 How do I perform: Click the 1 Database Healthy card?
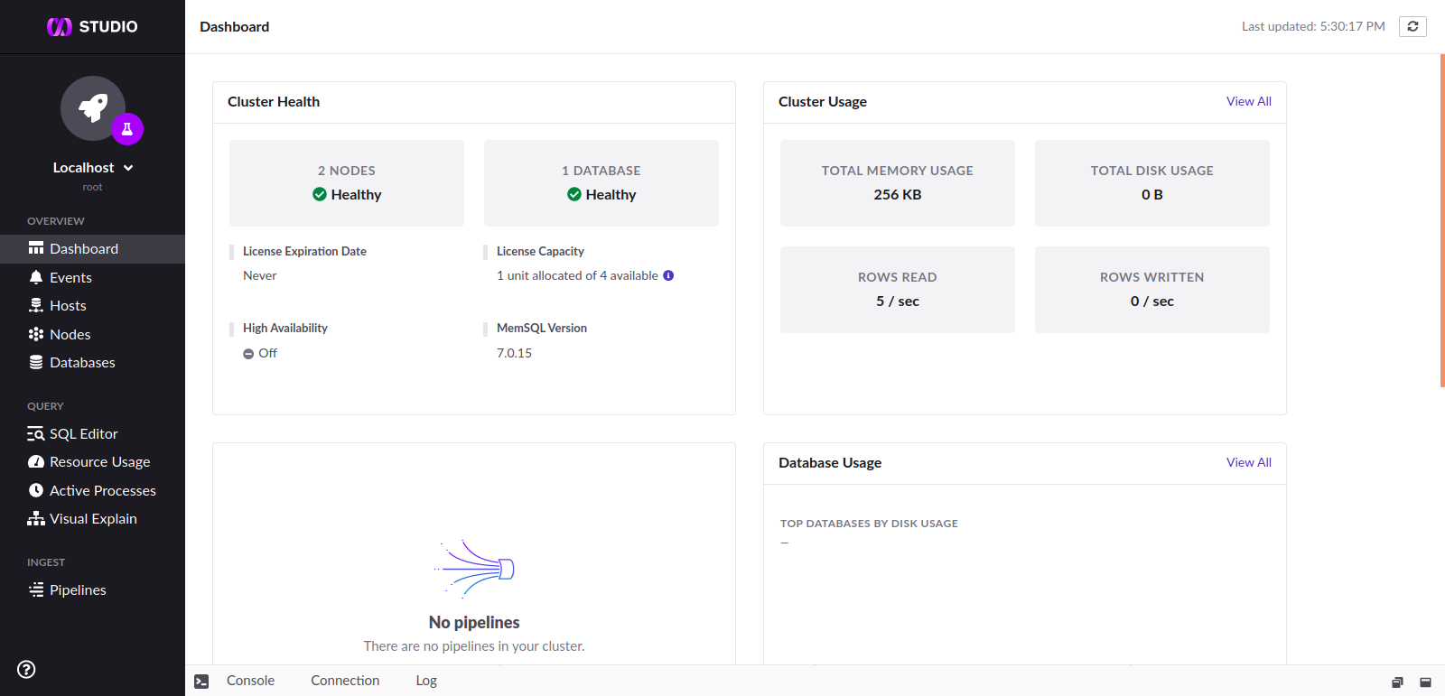601,183
